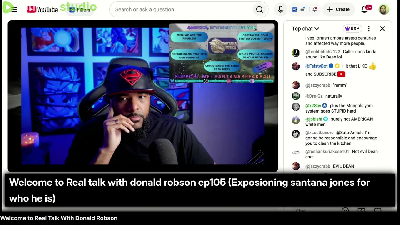Click FeistyBot's blue shield moderator badge
Viewport: 400px width, 225px height.
(331, 66)
